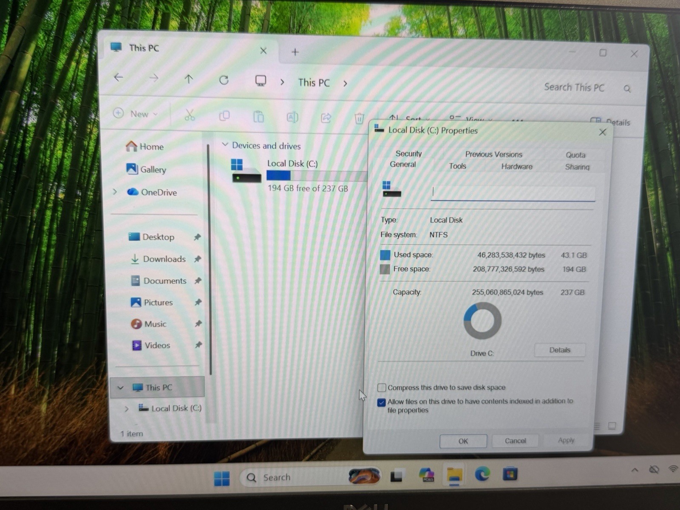Select the Local Disk (C:) drive icon
The height and width of the screenshot is (510, 680).
tap(246, 170)
